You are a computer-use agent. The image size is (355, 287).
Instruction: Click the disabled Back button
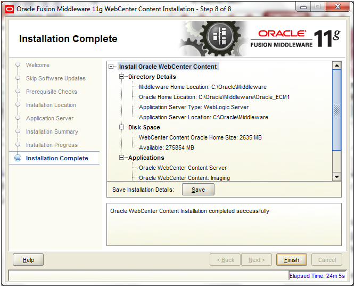(x=225, y=260)
